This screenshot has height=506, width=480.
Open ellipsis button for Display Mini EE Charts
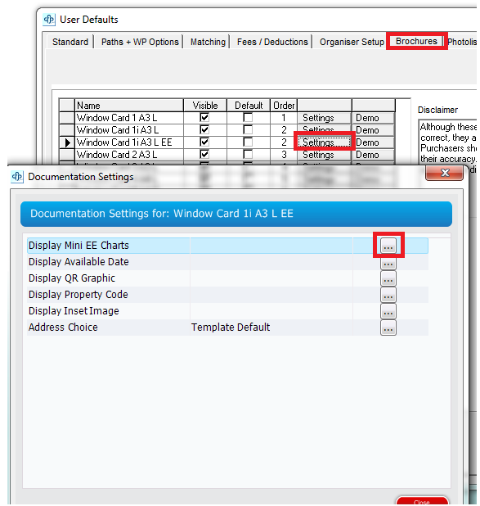click(x=388, y=246)
